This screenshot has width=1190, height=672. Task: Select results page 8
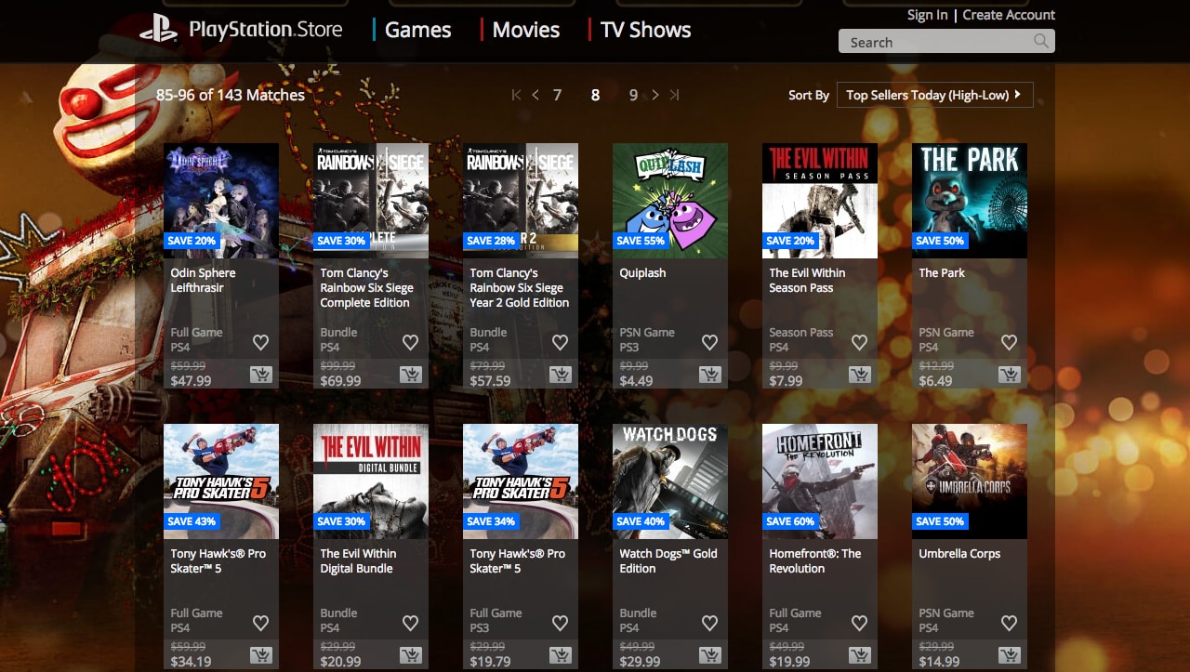595,95
